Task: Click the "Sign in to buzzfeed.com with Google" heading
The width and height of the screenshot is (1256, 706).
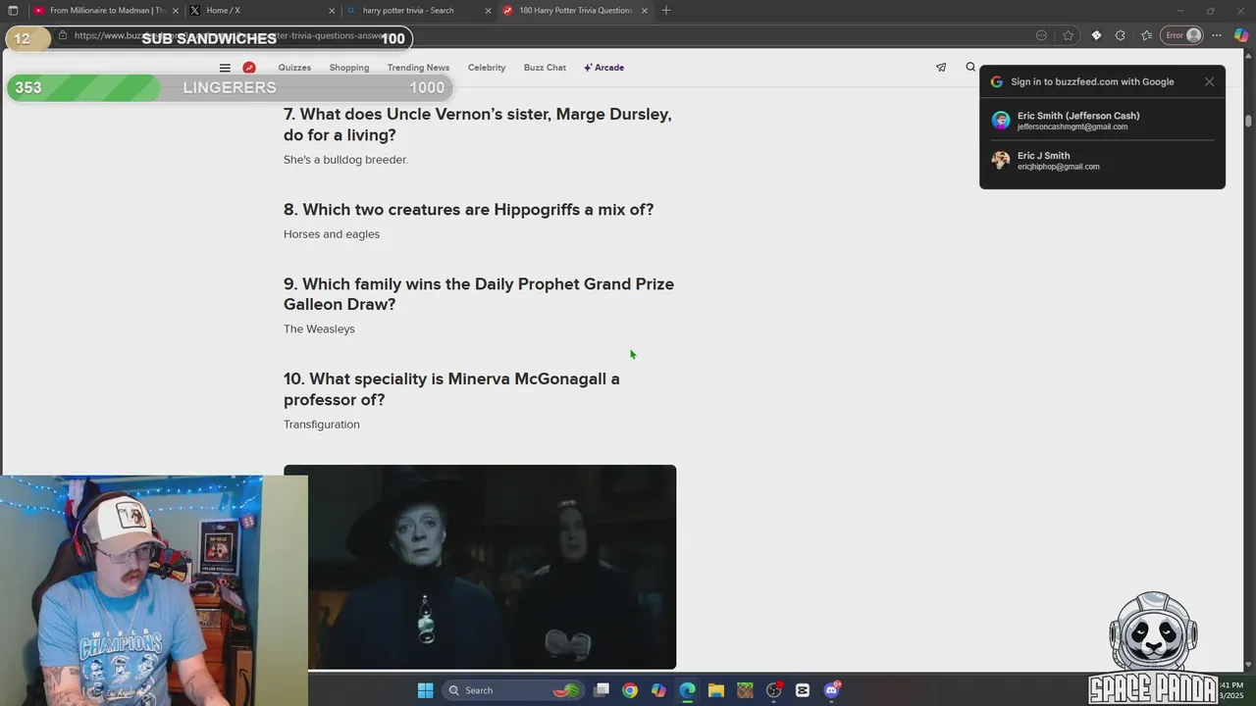Action: click(x=1092, y=82)
